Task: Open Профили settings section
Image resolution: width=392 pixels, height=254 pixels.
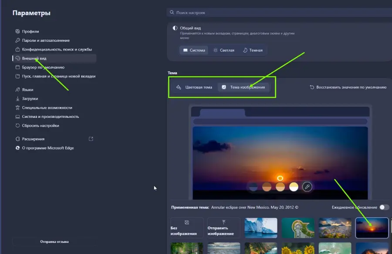Action: tap(54, 31)
